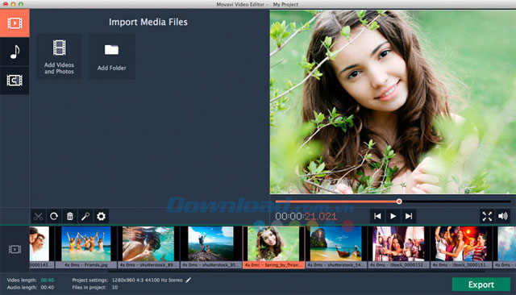Mute the preview volume speaker

coord(503,216)
